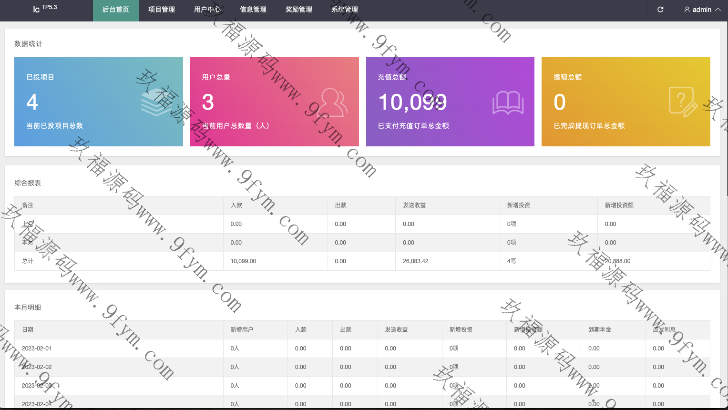
Task: Open the 用户中心 menu
Action: [207, 10]
